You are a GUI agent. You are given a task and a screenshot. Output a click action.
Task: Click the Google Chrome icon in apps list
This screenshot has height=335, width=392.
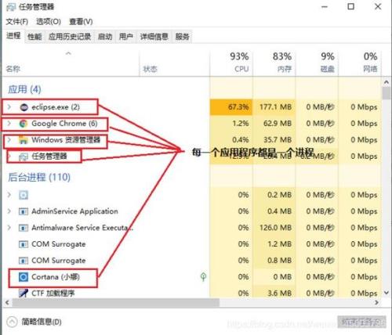(24, 124)
